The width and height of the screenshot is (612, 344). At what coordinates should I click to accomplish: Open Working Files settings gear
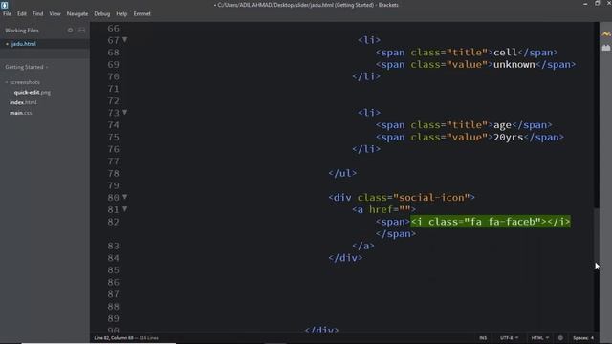(x=70, y=30)
